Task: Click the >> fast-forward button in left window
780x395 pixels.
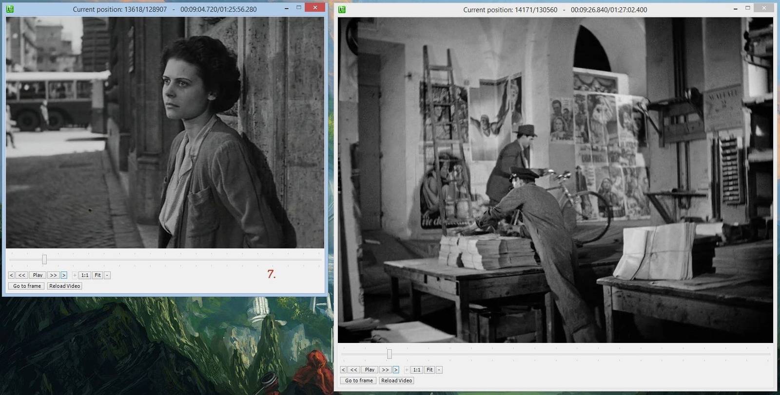Action: [53, 275]
